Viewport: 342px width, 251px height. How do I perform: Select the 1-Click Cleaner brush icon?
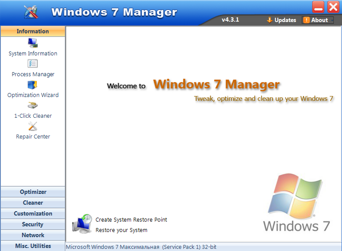pos(33,106)
